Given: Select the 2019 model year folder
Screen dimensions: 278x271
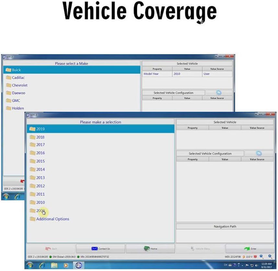Looking at the screenshot, I should [x=100, y=129].
